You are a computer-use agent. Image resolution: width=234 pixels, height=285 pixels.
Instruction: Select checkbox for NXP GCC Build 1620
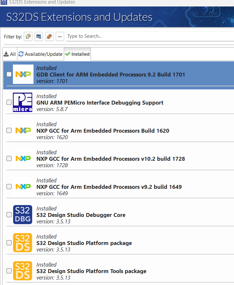pos(9,130)
